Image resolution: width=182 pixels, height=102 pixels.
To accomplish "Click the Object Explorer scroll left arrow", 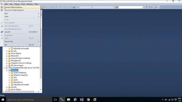I will pyautogui.click(x=4, y=92).
